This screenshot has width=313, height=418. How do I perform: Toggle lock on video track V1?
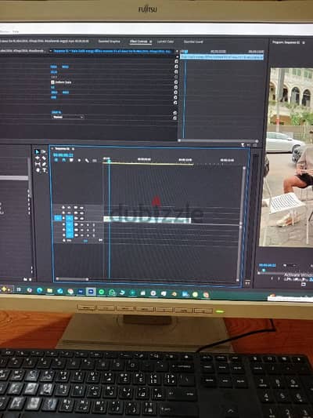(x=64, y=218)
